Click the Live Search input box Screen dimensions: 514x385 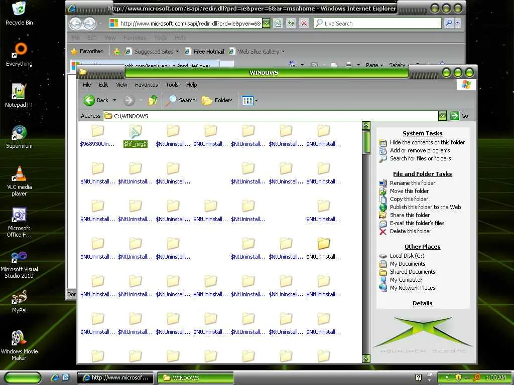coord(377,23)
